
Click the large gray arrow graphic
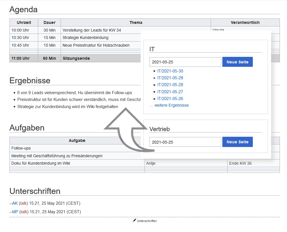[x=128, y=130]
